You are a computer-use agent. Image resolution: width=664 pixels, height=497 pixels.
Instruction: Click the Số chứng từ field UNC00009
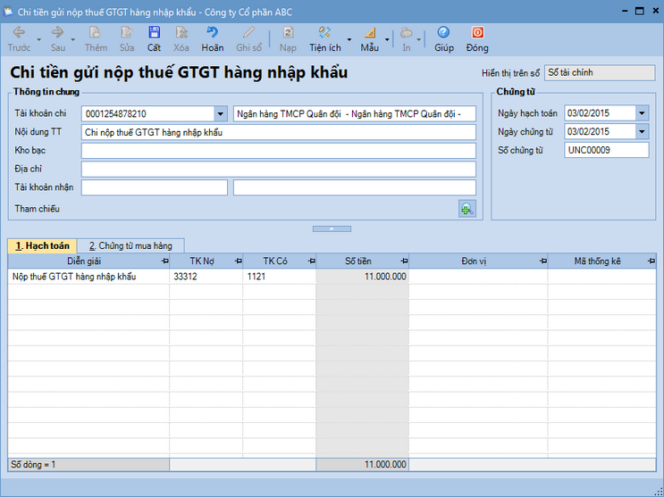(607, 150)
